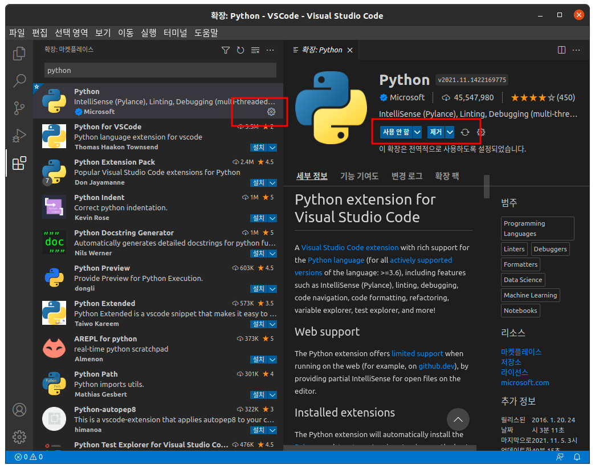Expand the 사용 안 함 dropdown arrow
Image resolution: width=595 pixels, height=469 pixels.
click(x=417, y=132)
